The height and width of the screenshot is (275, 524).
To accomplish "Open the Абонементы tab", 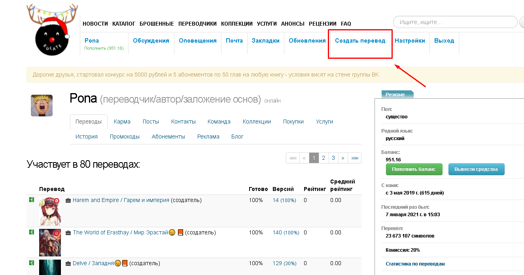I will [168, 137].
